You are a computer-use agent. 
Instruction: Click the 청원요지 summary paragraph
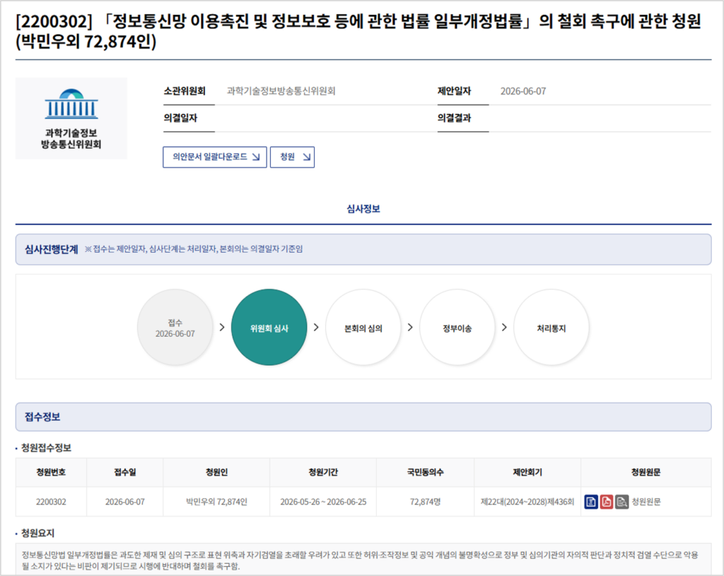(360, 560)
